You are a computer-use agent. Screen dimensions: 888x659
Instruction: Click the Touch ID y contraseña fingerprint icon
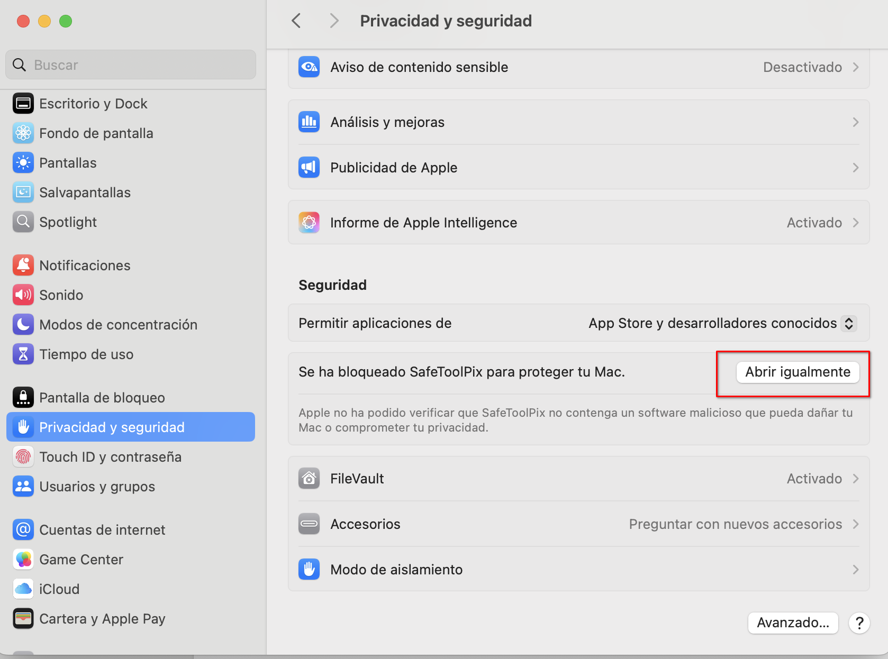[23, 456]
